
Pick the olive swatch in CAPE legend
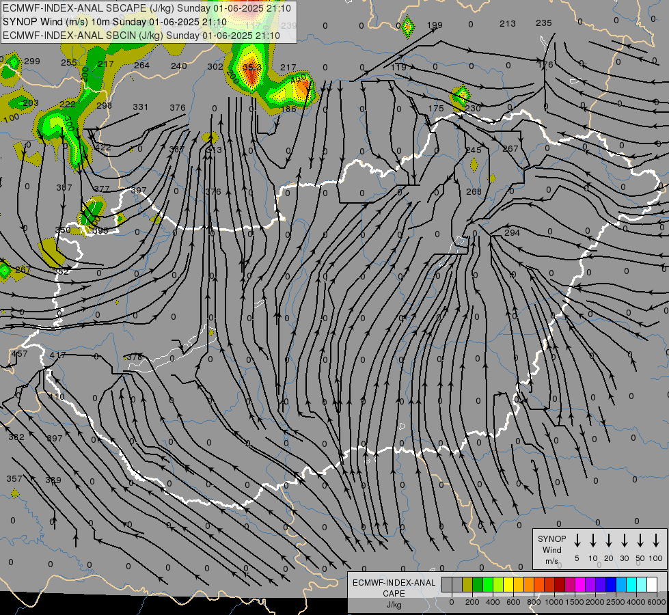pyautogui.click(x=467, y=585)
